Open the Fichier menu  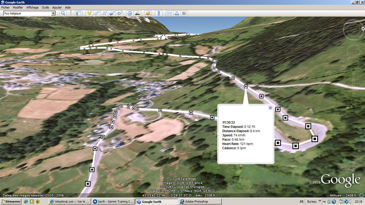pos(5,7)
